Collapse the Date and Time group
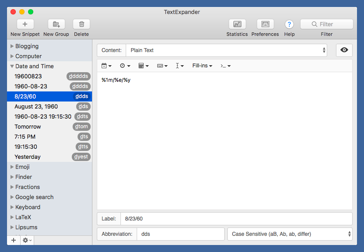364x252 pixels. click(12, 66)
